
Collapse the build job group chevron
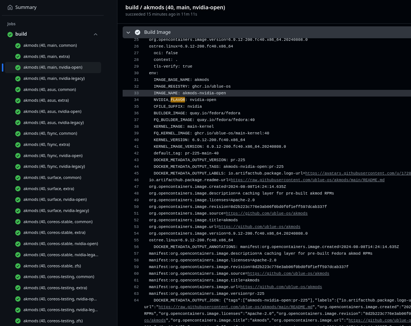pos(96,34)
